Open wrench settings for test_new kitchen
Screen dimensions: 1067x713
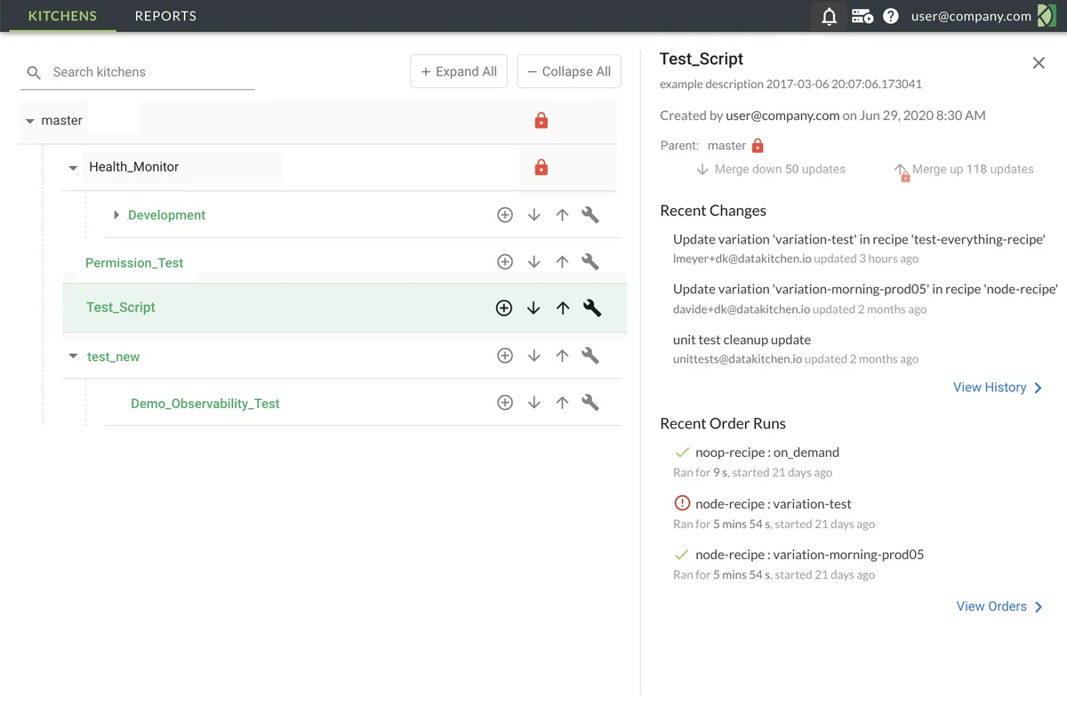pyautogui.click(x=590, y=356)
